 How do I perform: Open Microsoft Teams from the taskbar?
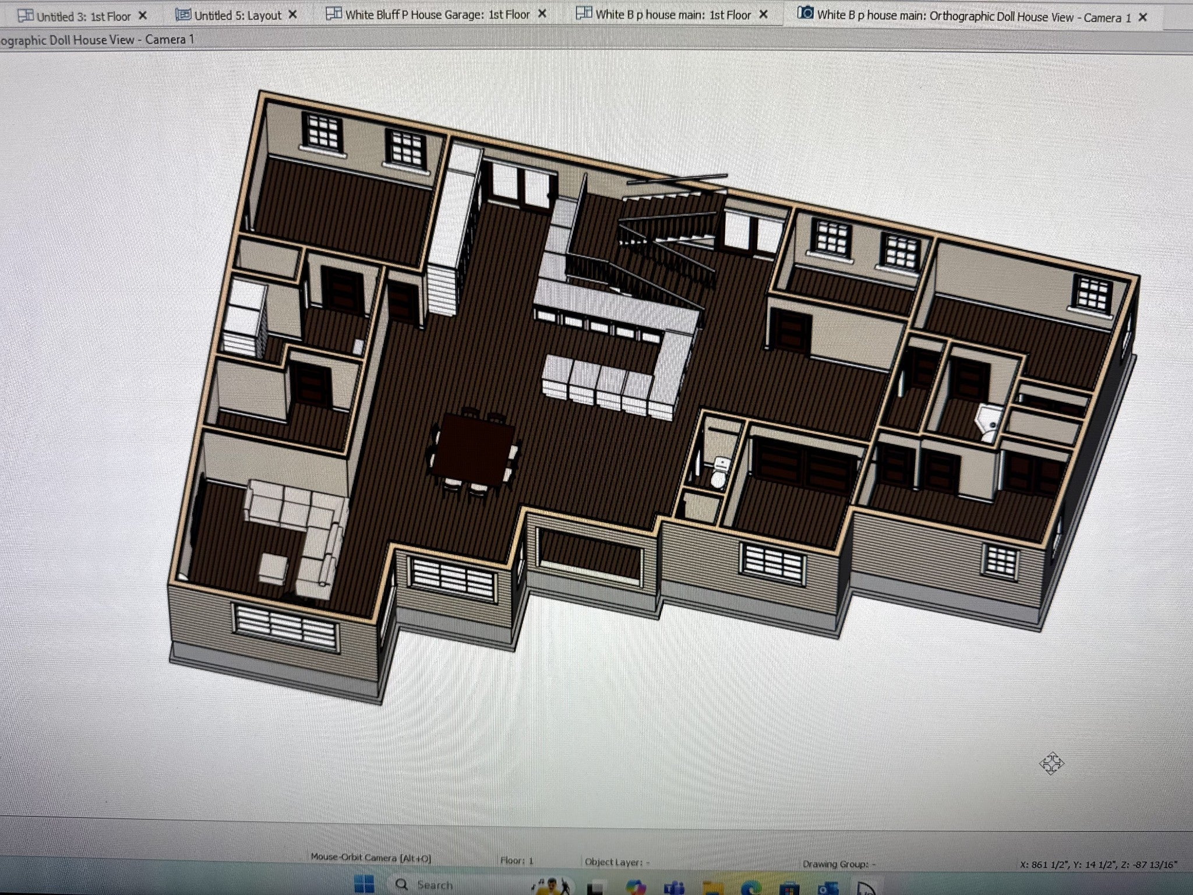point(673,889)
